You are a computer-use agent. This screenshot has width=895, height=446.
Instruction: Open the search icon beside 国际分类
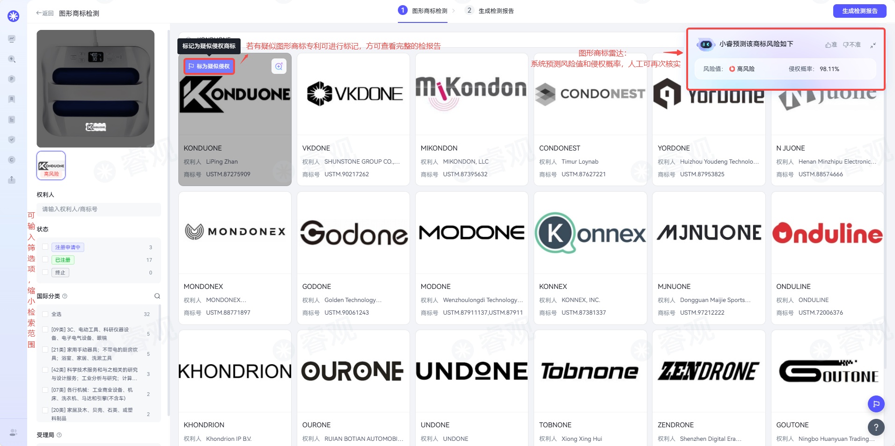[x=157, y=296]
